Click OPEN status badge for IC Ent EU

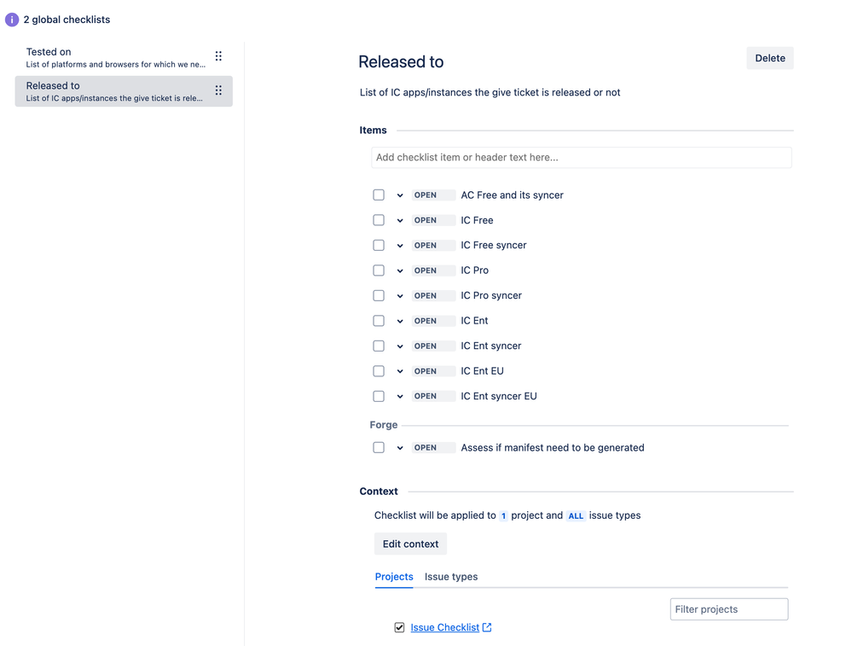[x=426, y=371]
